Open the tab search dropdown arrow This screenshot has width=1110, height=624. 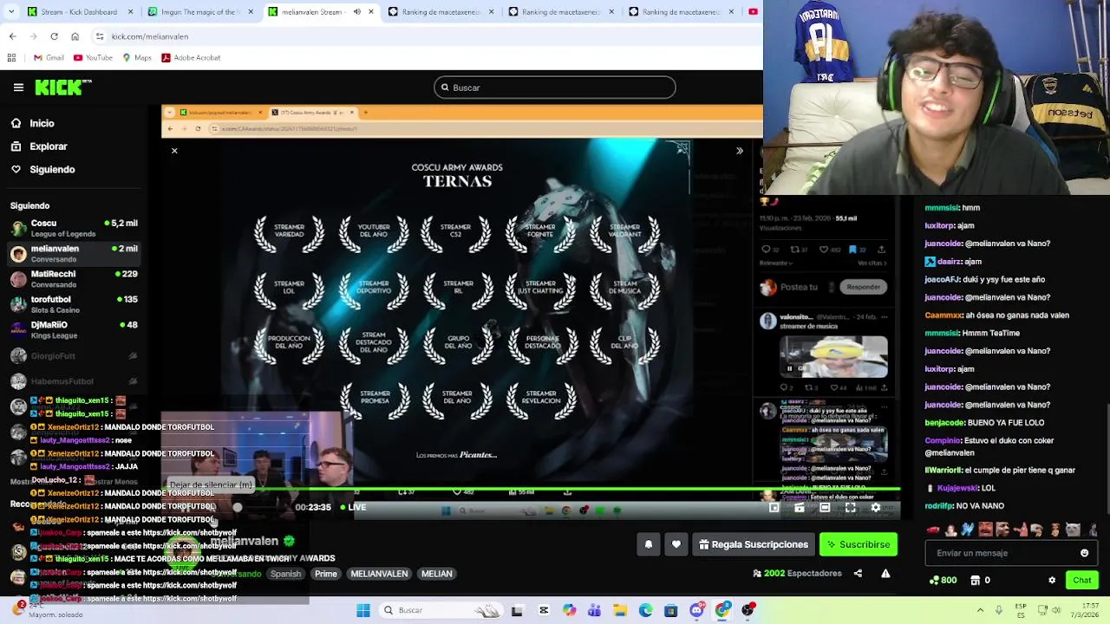tap(11, 11)
